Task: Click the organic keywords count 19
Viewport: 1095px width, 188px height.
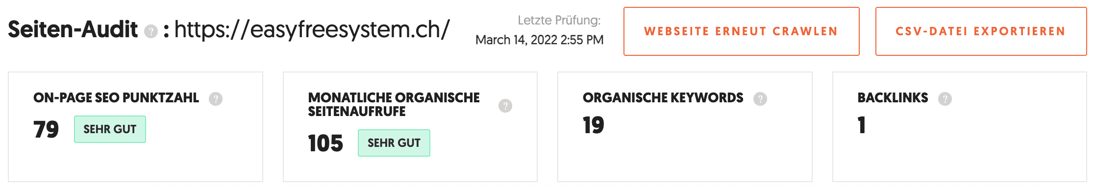Action: tap(594, 125)
